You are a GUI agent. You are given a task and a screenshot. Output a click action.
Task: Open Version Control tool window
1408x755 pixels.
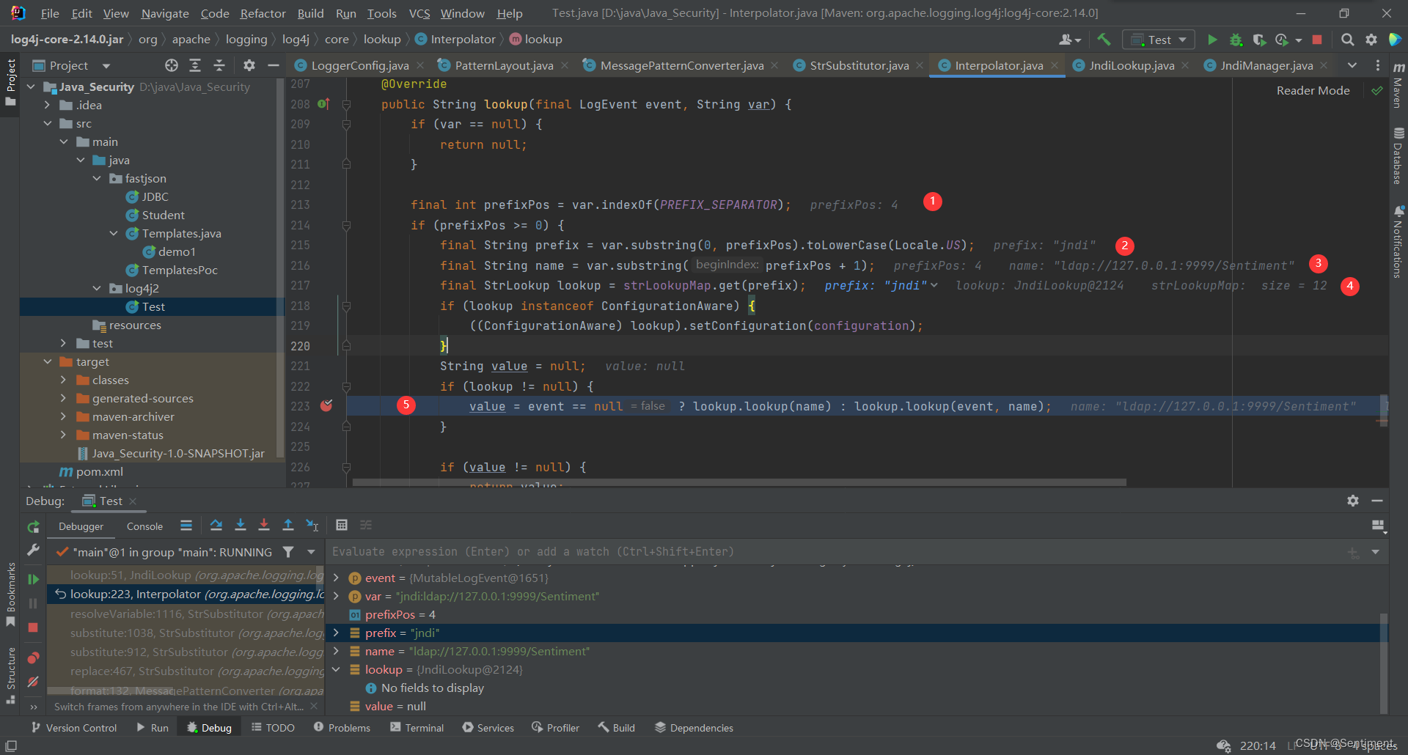(73, 727)
